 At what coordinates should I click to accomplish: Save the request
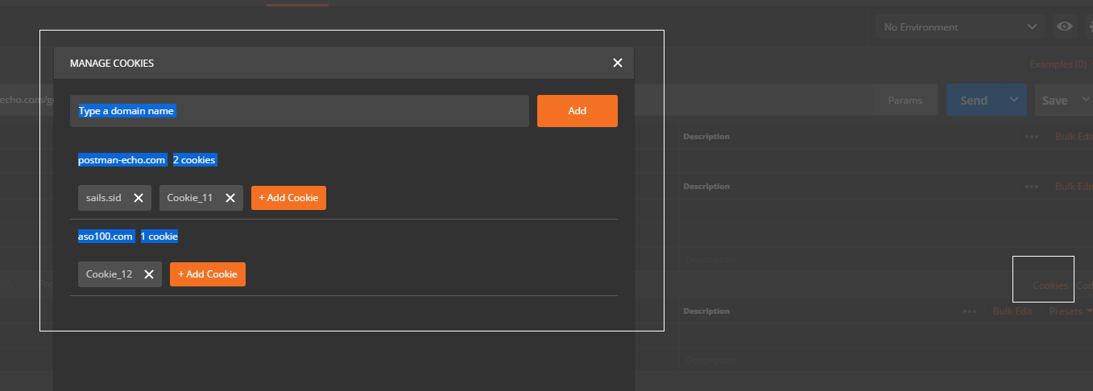coord(1054,101)
